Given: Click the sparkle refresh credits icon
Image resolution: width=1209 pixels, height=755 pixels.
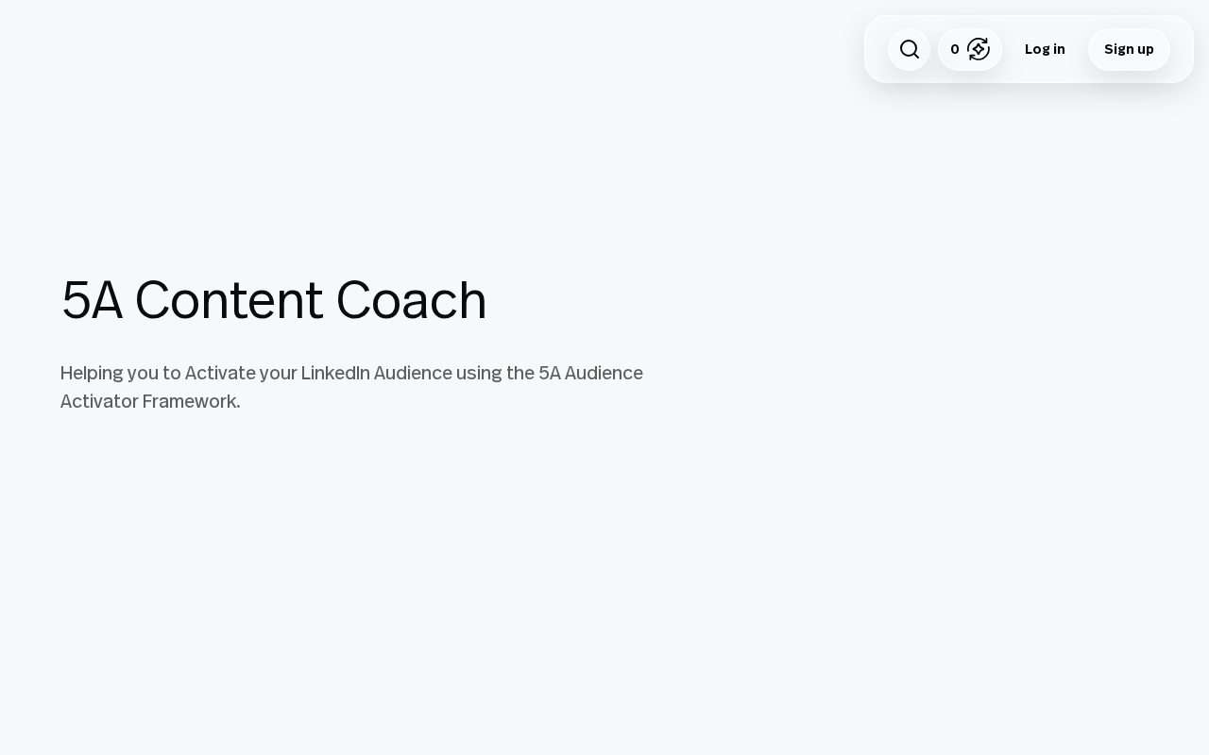Looking at the screenshot, I should click(x=979, y=49).
